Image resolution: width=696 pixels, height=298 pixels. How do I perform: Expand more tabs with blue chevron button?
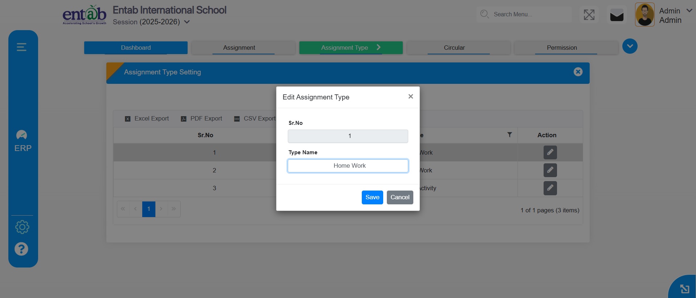pos(630,46)
